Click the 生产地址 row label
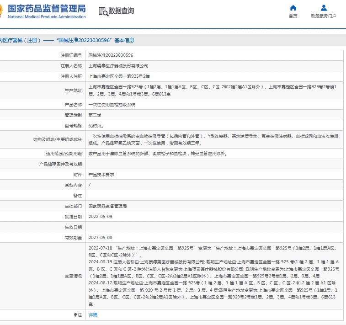The height and width of the screenshot is (325, 346). point(73,91)
